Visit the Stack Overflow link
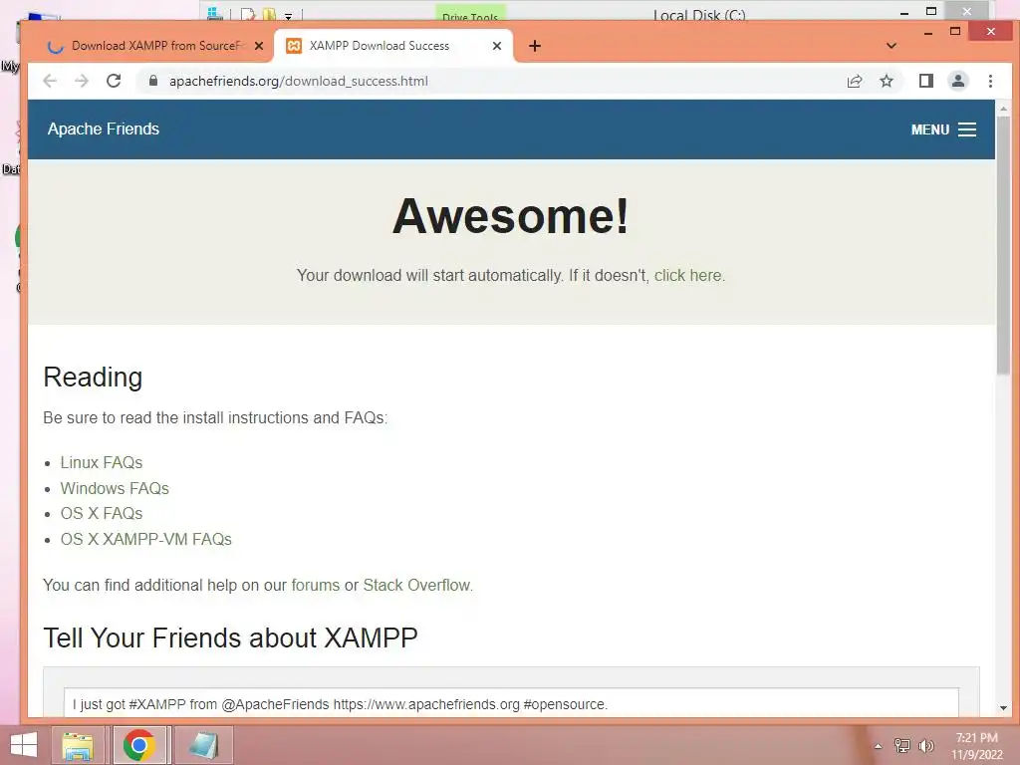Screen dimensions: 1020x765 (x=416, y=585)
